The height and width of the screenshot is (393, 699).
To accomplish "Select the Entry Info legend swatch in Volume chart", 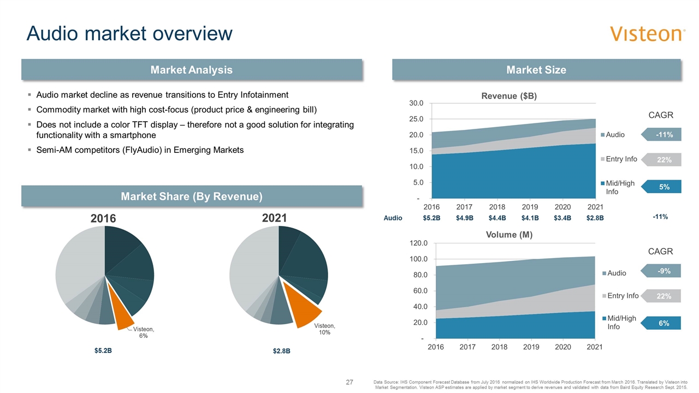I will pyautogui.click(x=603, y=296).
